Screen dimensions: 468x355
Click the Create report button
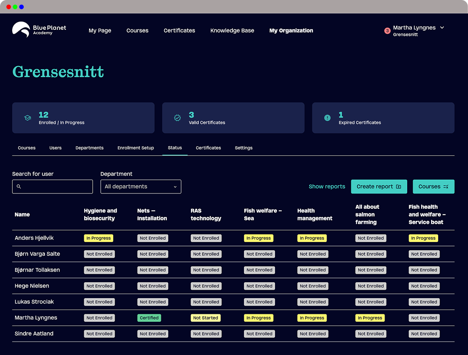pos(379,187)
